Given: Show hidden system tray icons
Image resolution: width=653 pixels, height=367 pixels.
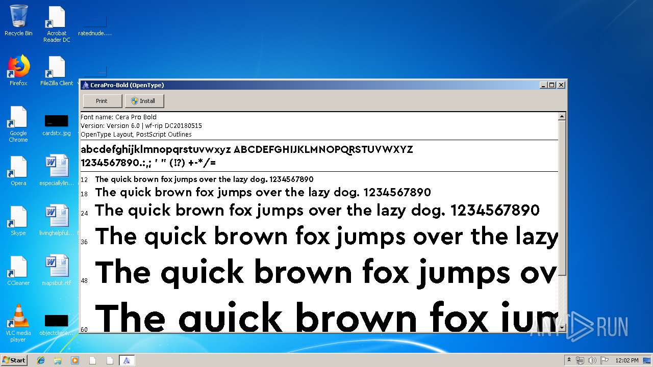Looking at the screenshot, I should tap(569, 360).
